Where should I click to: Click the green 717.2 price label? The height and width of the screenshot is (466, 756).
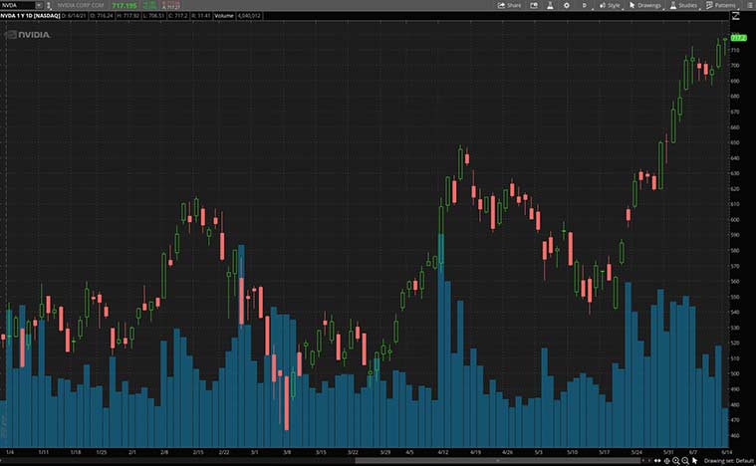point(738,37)
